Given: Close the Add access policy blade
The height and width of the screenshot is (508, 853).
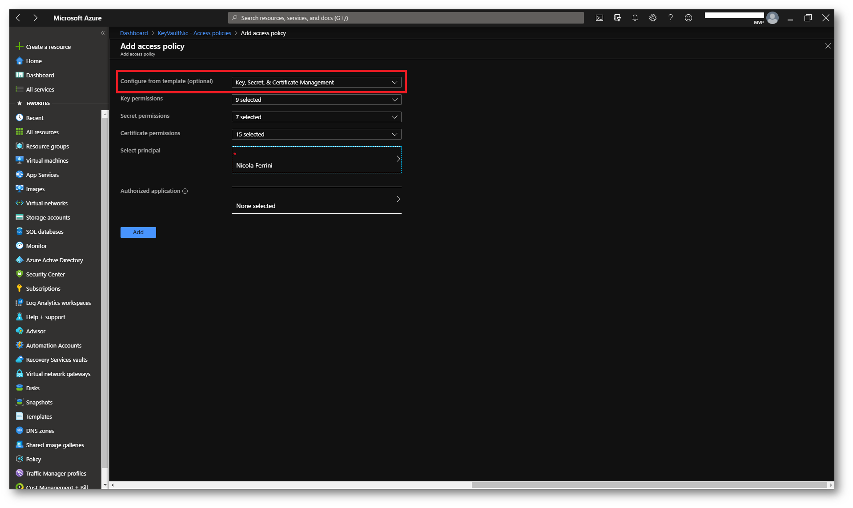Looking at the screenshot, I should pos(828,46).
